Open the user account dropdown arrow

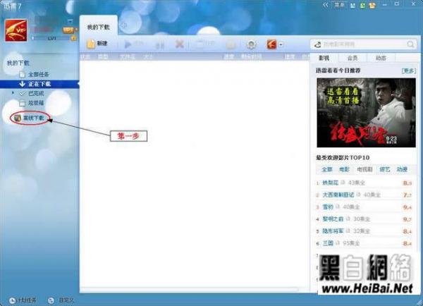coord(70,21)
